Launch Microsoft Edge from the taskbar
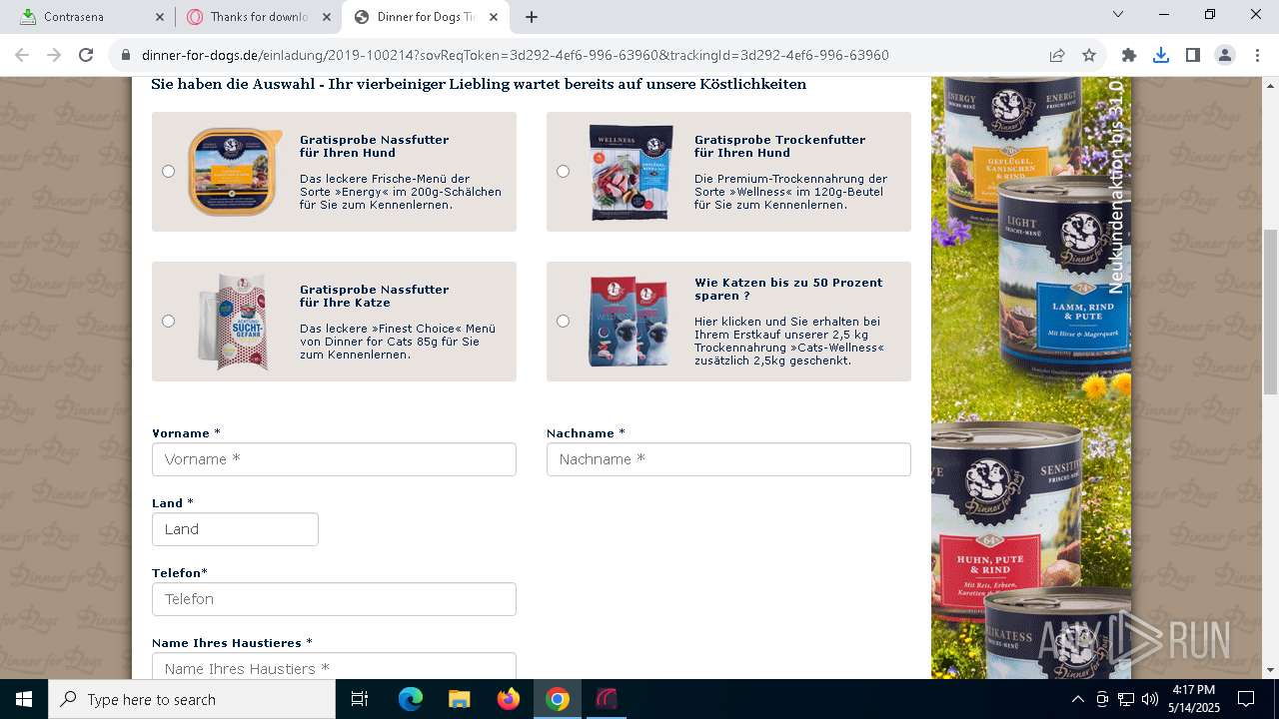1279x719 pixels. click(411, 699)
